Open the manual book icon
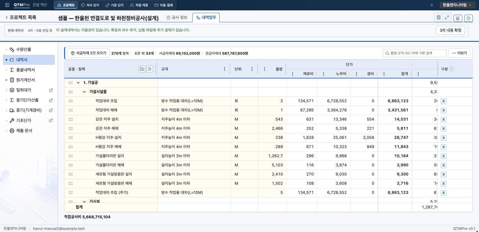The image size is (479, 232). tap(458, 18)
